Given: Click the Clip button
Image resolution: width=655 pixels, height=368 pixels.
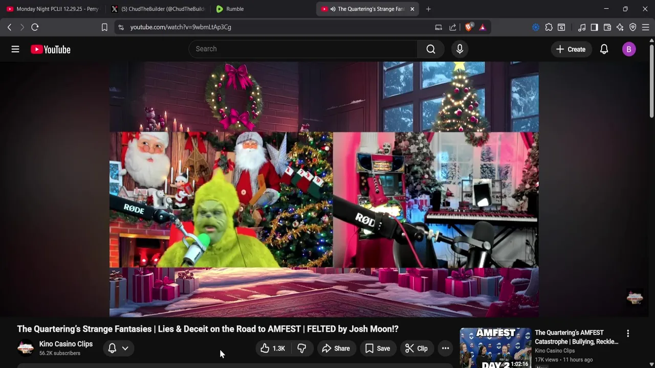Looking at the screenshot, I should (x=417, y=349).
